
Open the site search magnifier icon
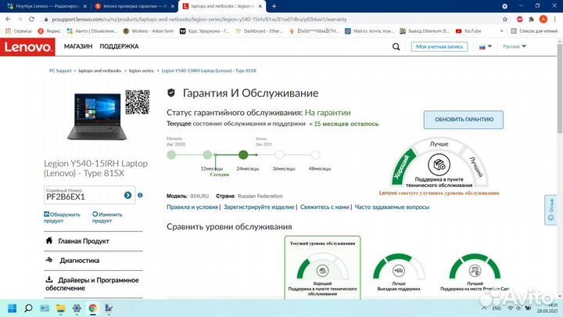[396, 47]
